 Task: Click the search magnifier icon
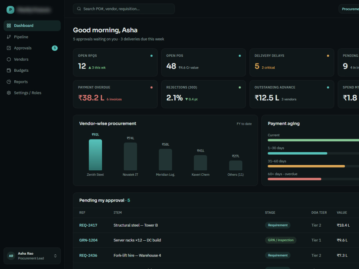(79, 9)
